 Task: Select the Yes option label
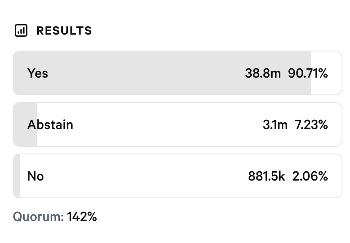[x=38, y=73]
